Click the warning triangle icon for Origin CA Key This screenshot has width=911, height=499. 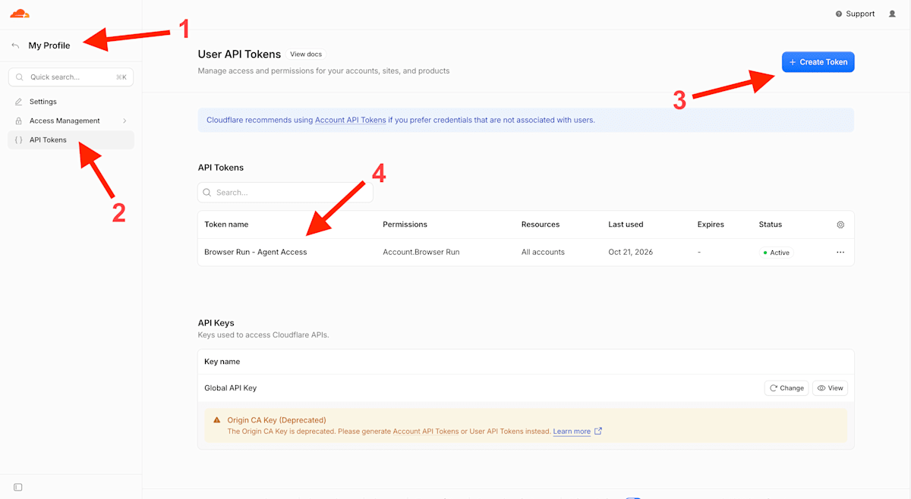(x=217, y=420)
